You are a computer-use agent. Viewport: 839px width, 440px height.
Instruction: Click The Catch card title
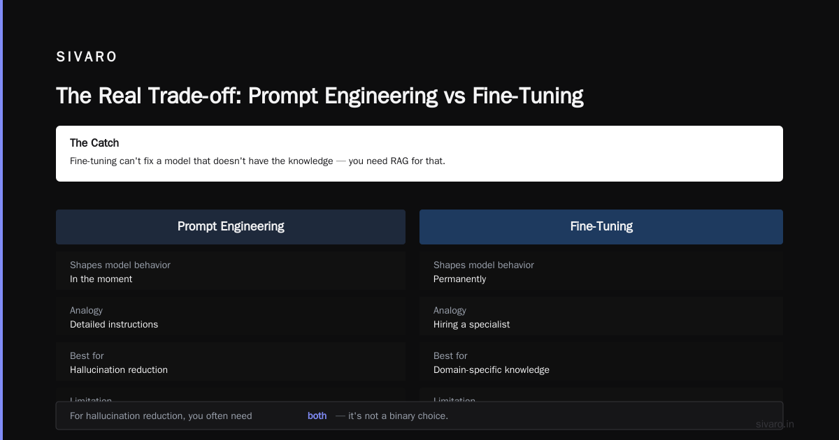click(94, 142)
